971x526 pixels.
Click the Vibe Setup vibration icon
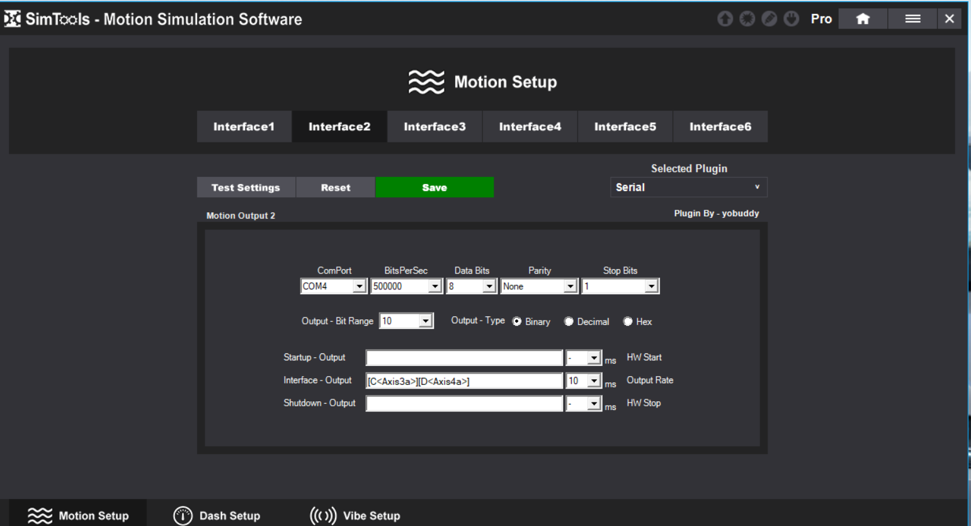(323, 515)
